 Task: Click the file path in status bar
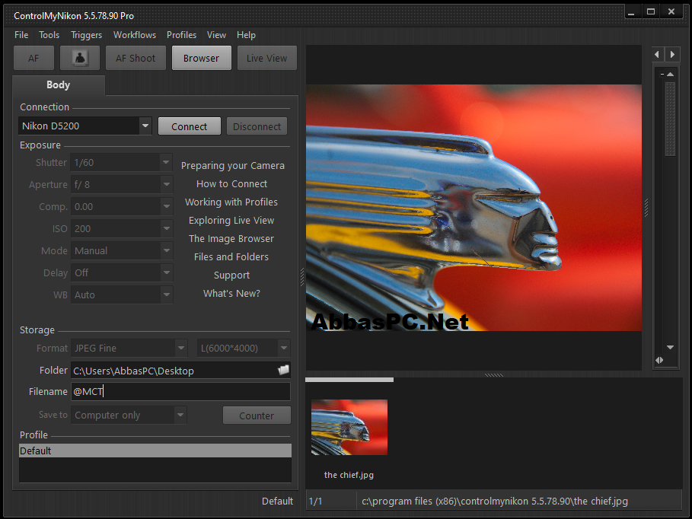(495, 501)
